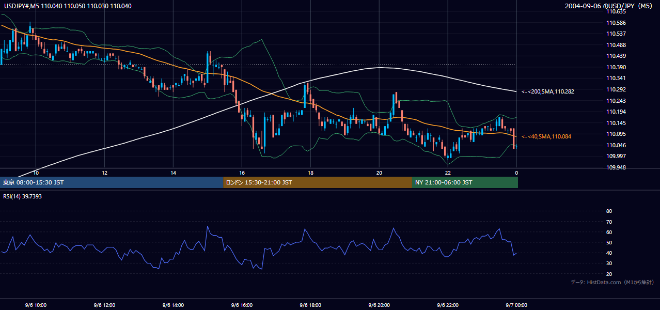Click the RSI axis level 60

click(609, 232)
